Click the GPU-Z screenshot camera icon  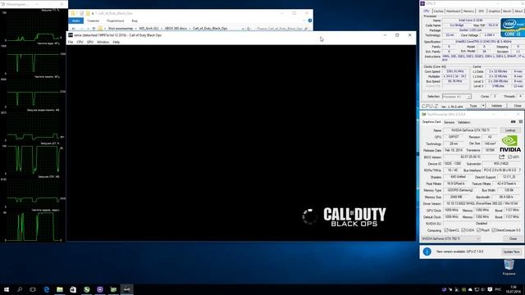coord(513,122)
